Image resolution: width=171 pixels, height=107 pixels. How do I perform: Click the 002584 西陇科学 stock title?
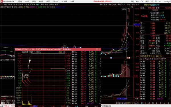coord(152,5)
